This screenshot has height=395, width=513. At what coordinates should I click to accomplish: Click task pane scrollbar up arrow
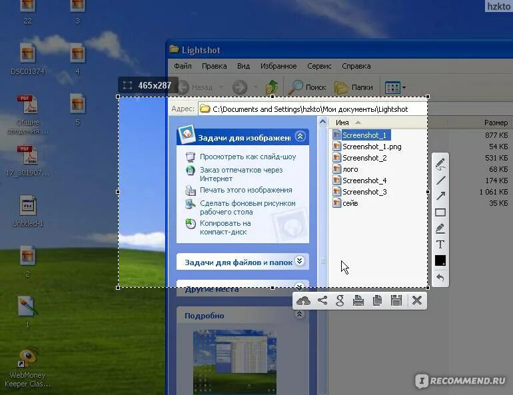[x=322, y=122]
